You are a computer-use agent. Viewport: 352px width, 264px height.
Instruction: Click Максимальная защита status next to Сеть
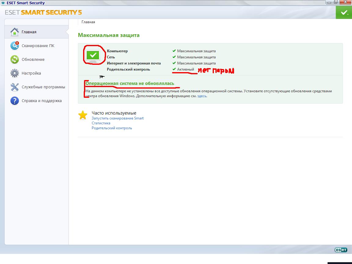pos(196,57)
